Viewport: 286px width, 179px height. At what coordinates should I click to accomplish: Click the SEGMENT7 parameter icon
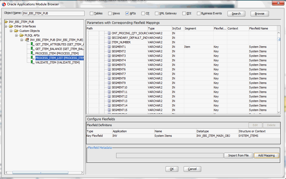tap(109, 74)
